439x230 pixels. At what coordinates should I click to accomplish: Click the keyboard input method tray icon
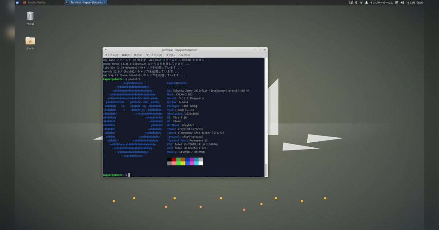[x=397, y=3]
